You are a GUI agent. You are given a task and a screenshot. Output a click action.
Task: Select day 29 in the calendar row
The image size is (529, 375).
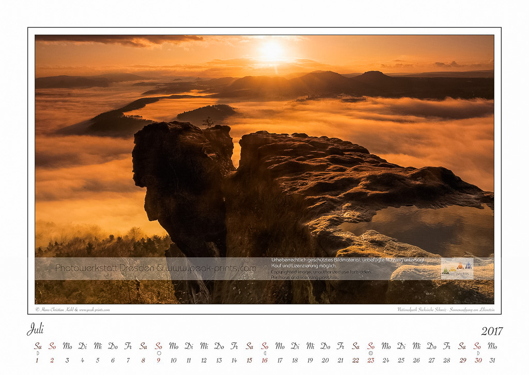tap(462, 360)
